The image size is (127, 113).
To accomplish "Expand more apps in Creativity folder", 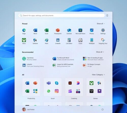I will (x=78, y=91).
